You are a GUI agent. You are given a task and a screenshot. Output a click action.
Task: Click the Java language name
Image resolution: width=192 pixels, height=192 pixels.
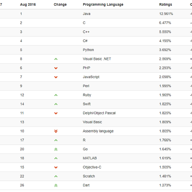click(86, 14)
